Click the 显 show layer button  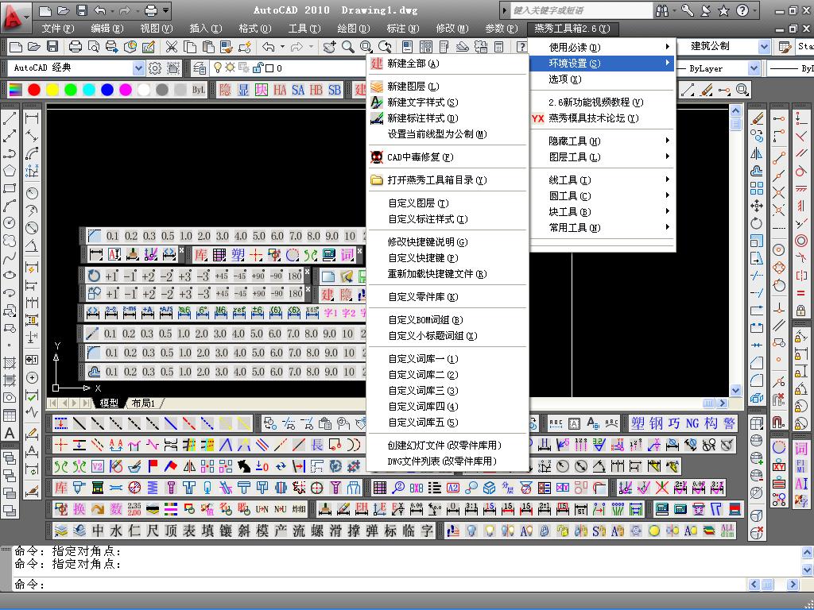click(x=243, y=90)
